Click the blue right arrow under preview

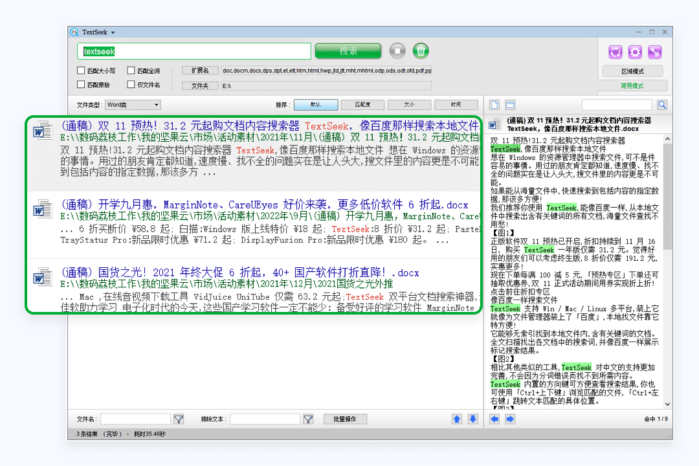[x=511, y=419]
